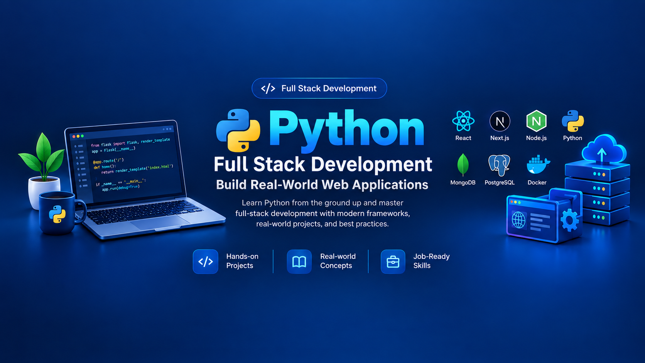Click the "Job-Ready Skills" text
645x363 pixels.
431,261
